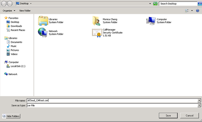
Task: Open the Organize menu
Action: point(9,11)
